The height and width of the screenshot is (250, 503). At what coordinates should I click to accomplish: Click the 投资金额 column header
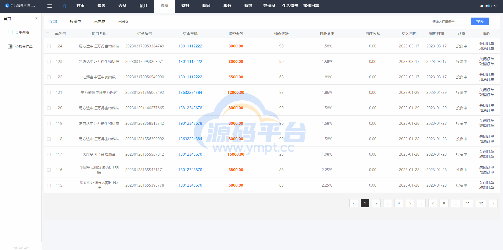pos(236,34)
